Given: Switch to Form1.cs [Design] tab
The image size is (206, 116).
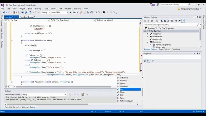Looking at the screenshot, I should [27, 17].
